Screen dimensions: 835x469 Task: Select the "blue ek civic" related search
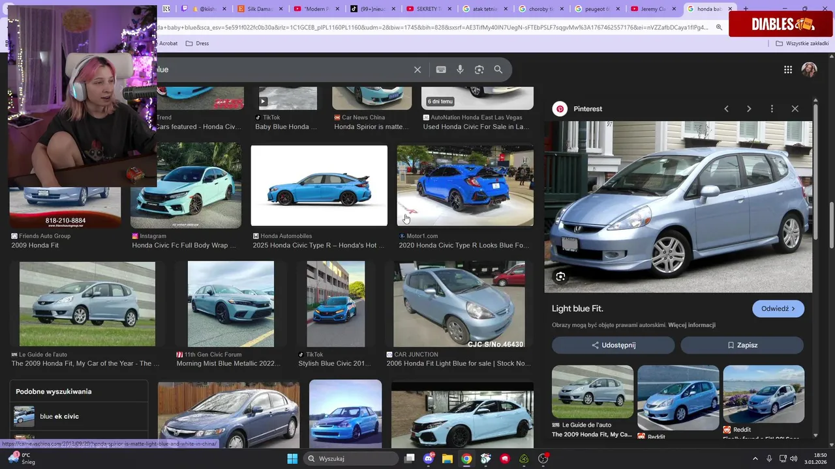pos(78,416)
